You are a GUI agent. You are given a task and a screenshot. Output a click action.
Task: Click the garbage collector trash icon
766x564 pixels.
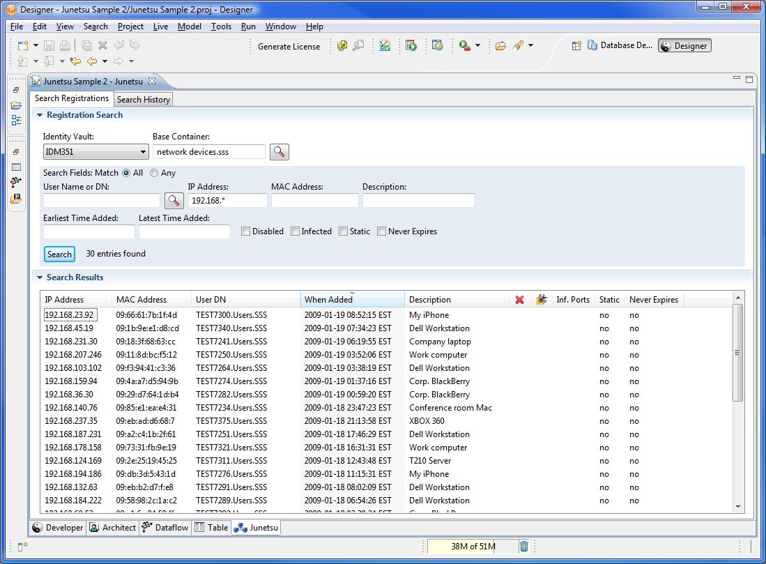524,547
